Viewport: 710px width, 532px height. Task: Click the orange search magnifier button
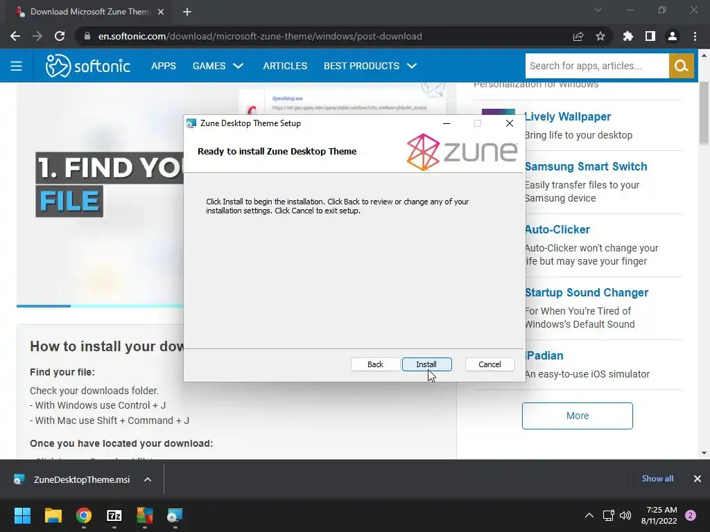pyautogui.click(x=681, y=66)
